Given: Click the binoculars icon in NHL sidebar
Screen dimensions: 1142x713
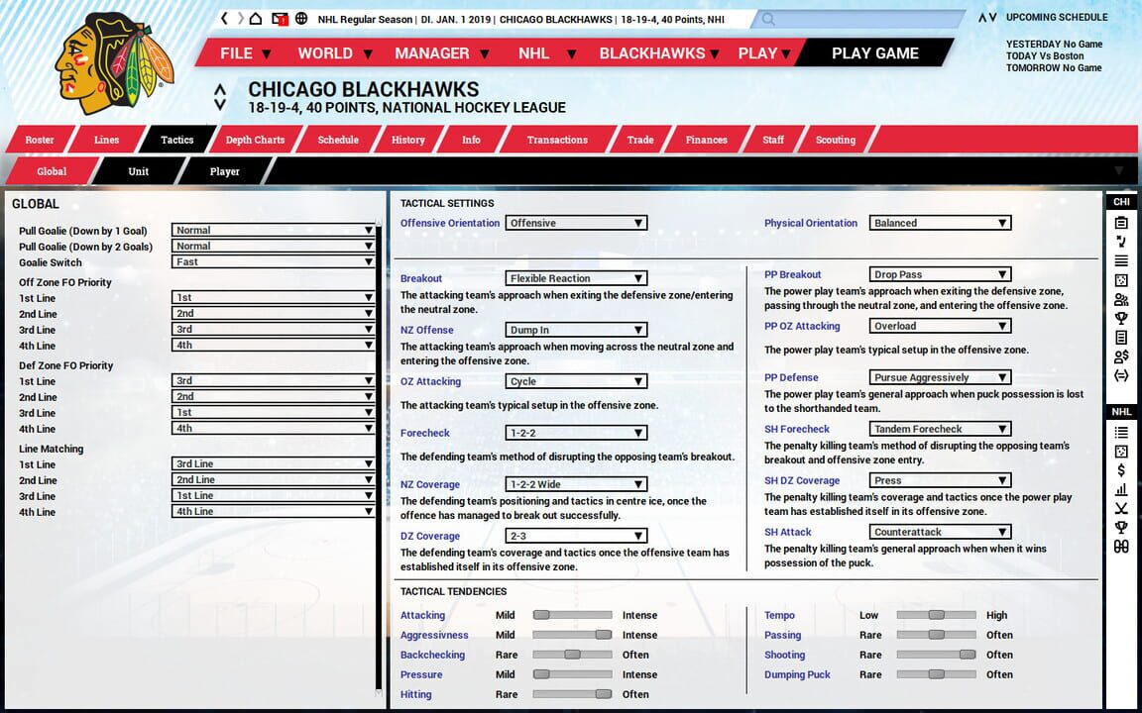Looking at the screenshot, I should (1121, 547).
